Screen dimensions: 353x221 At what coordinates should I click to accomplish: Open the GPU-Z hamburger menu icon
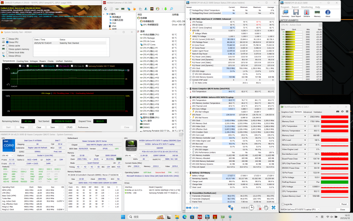(x=347, y=112)
